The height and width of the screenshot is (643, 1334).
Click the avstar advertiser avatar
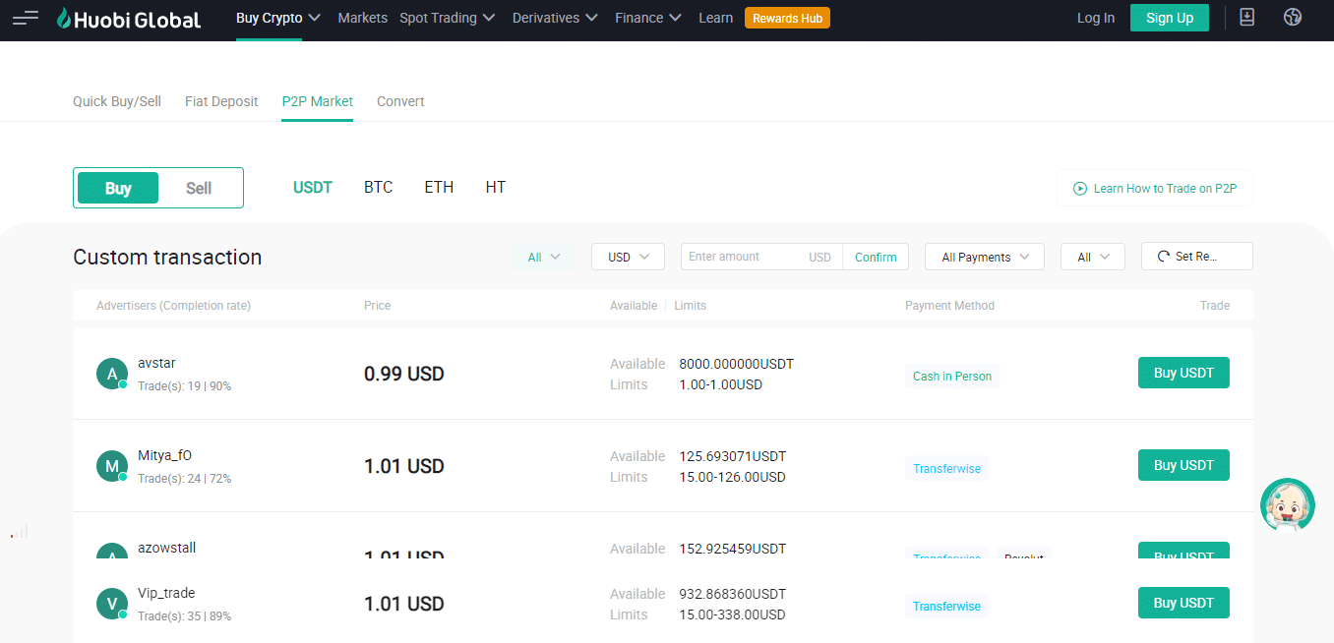tap(112, 374)
